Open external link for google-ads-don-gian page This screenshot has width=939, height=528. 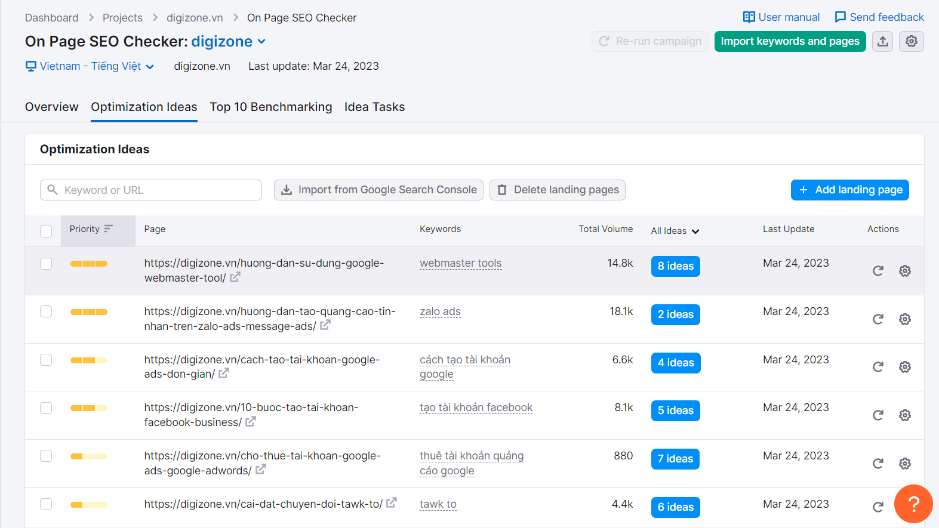pyautogui.click(x=224, y=373)
